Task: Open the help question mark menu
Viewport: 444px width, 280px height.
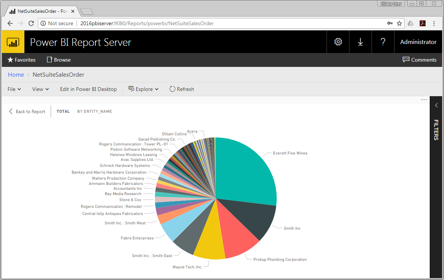Action: point(383,42)
